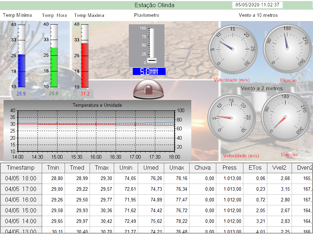Screen dimensions: 313x235
Task: Select the green Temp. Hora thermometer
Action: point(54,56)
